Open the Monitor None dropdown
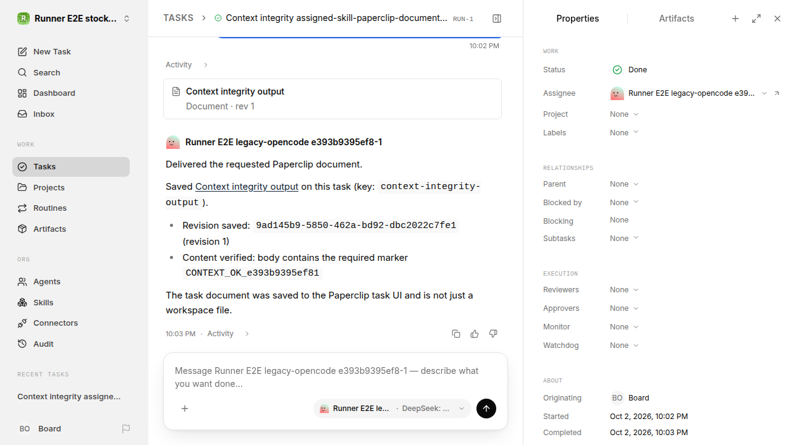 [624, 327]
